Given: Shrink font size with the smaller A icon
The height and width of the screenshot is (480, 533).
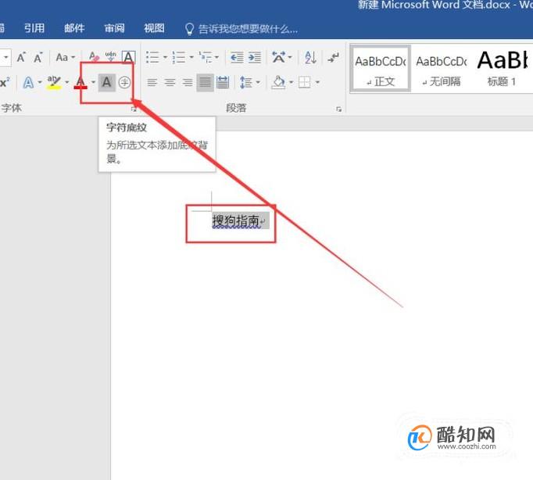Looking at the screenshot, I should click(x=38, y=57).
